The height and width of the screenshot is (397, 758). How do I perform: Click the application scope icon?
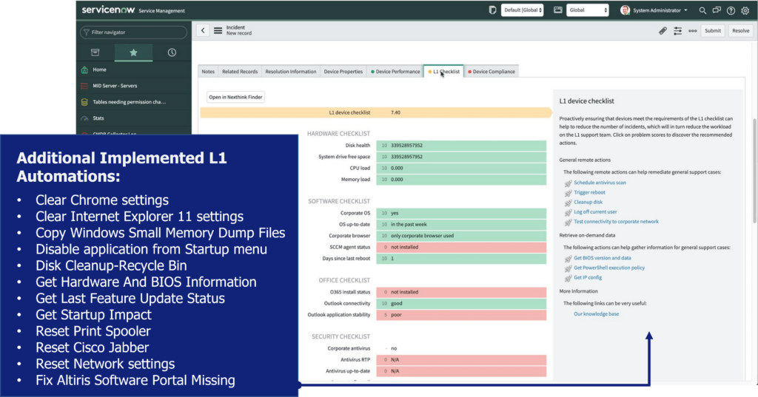(x=557, y=10)
